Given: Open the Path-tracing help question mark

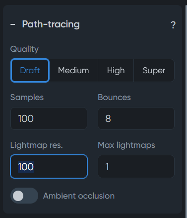Looking at the screenshot, I should tap(173, 25).
